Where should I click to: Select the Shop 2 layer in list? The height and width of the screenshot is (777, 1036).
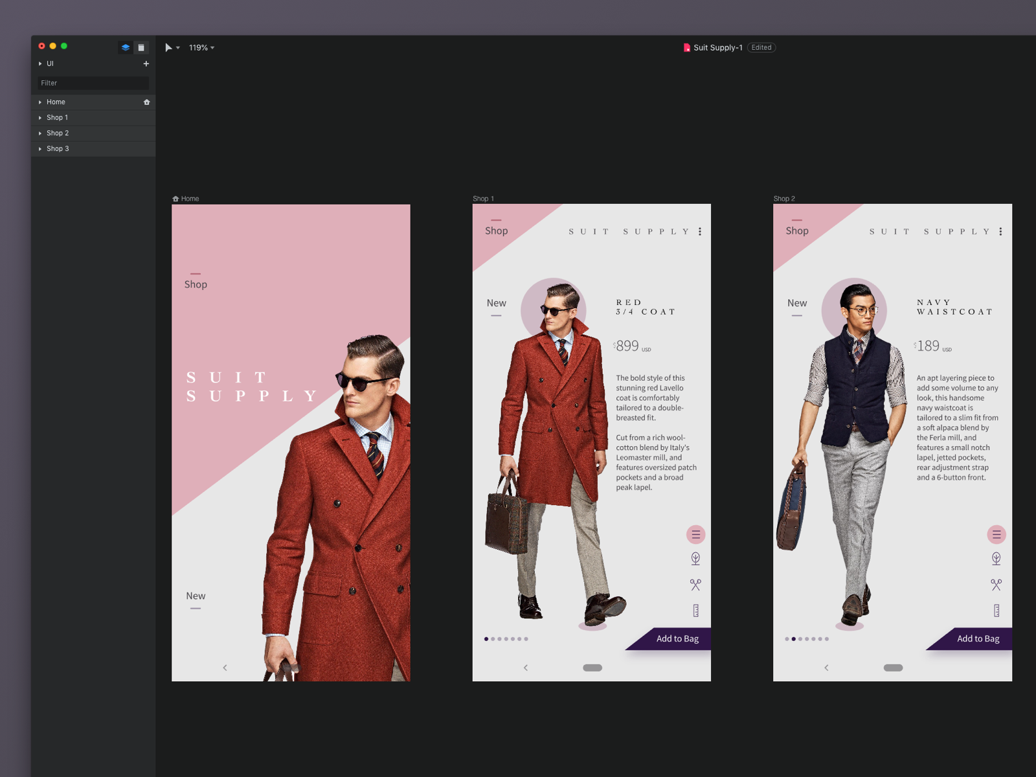[93, 133]
